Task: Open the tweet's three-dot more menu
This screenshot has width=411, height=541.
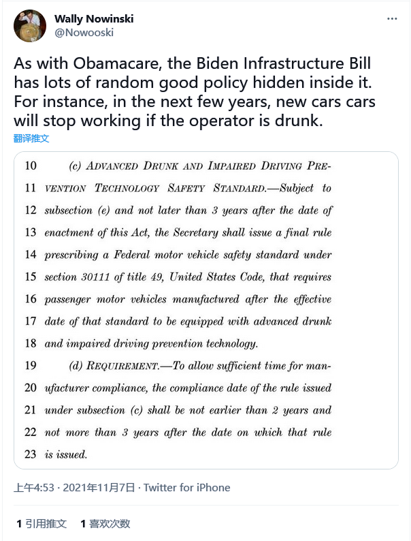Action: (x=392, y=19)
